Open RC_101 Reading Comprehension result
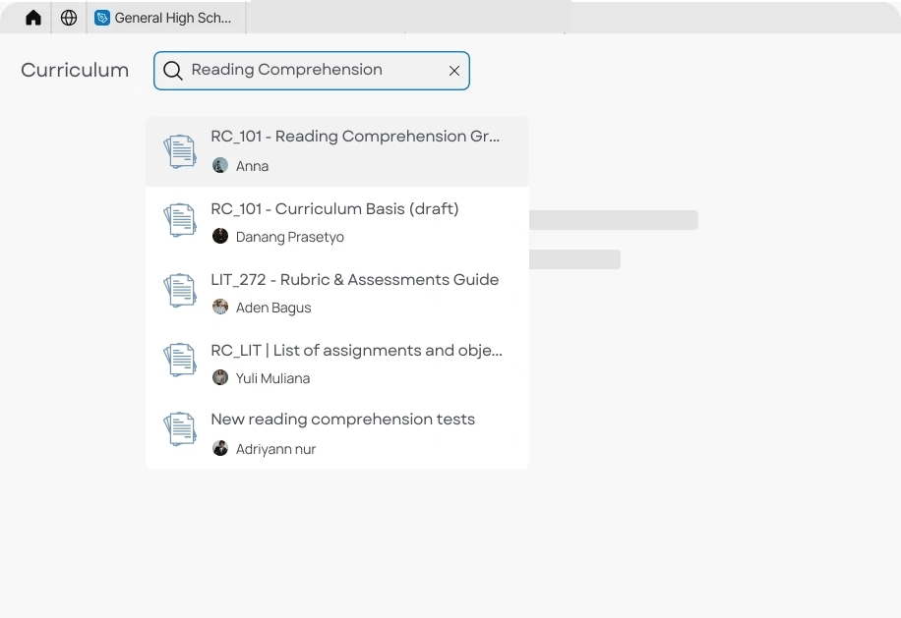Image resolution: width=901 pixels, height=618 pixels. point(355,137)
